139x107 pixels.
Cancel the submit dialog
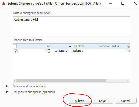coord(126,101)
